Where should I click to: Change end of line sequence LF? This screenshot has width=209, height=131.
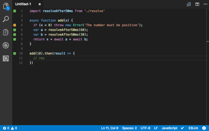coord(156,128)
